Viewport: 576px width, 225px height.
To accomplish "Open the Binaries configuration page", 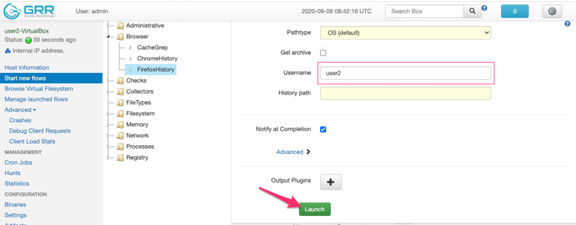I will [x=16, y=205].
